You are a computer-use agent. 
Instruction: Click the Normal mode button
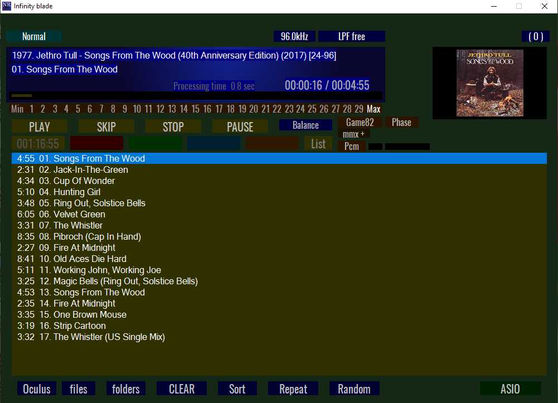(34, 36)
